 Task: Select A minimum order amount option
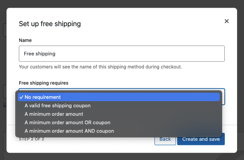(x=54, y=114)
